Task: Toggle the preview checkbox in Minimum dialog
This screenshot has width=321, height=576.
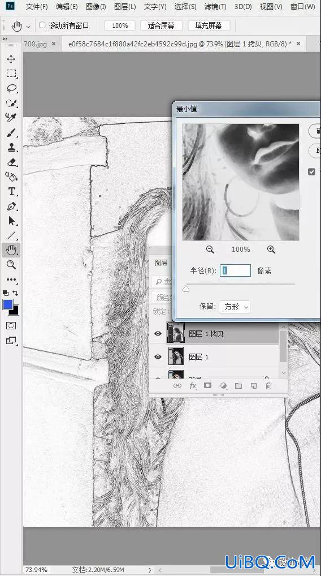Action: coord(311,171)
